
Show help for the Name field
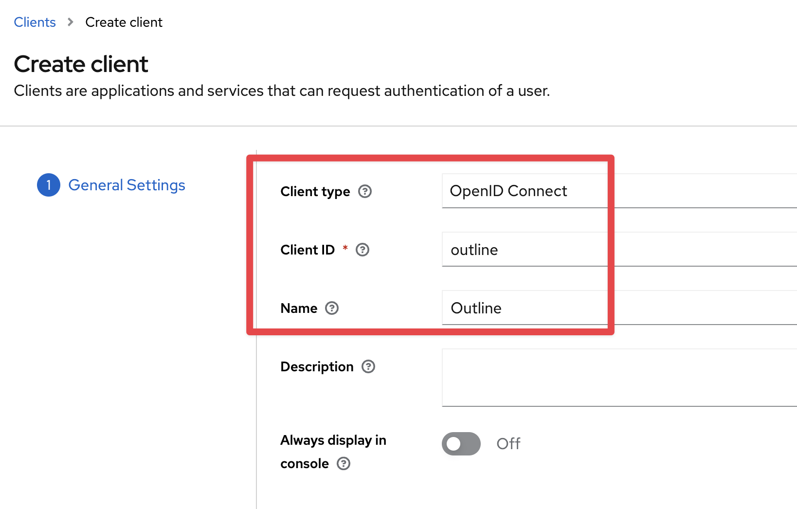[x=332, y=308]
